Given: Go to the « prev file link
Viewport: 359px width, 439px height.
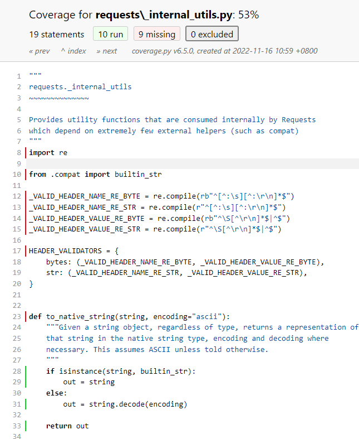Looking at the screenshot, I should (39, 51).
